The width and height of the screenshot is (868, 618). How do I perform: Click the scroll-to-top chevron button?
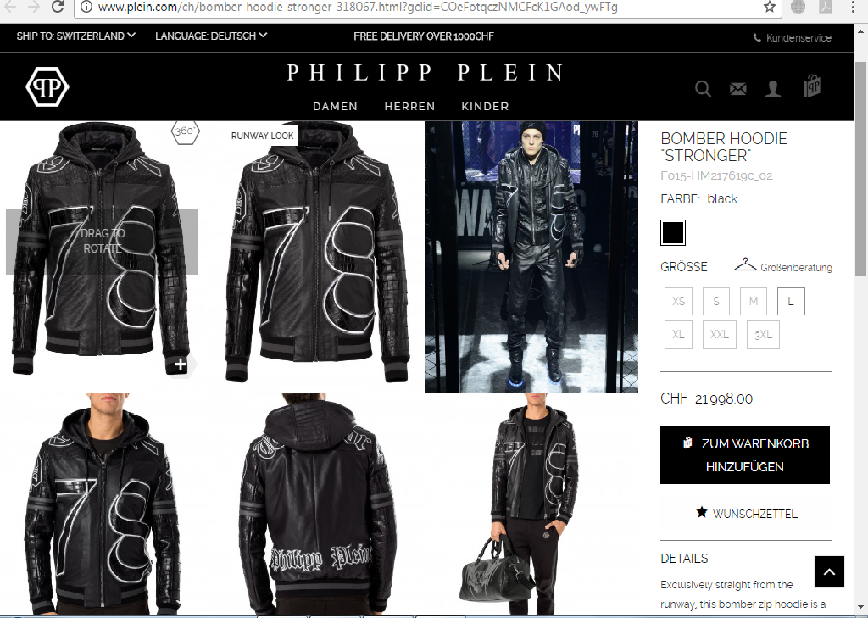(x=829, y=571)
